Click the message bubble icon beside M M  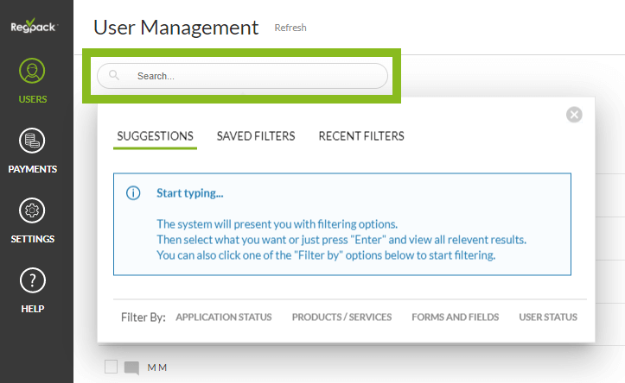[x=131, y=368]
